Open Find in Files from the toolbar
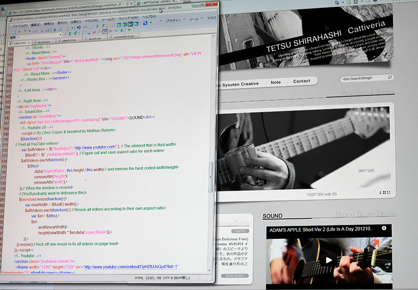This screenshot has height=290, width=418. coord(111,26)
